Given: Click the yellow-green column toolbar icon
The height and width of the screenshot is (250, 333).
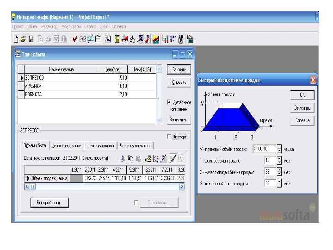Looking at the screenshot, I should (x=117, y=39).
